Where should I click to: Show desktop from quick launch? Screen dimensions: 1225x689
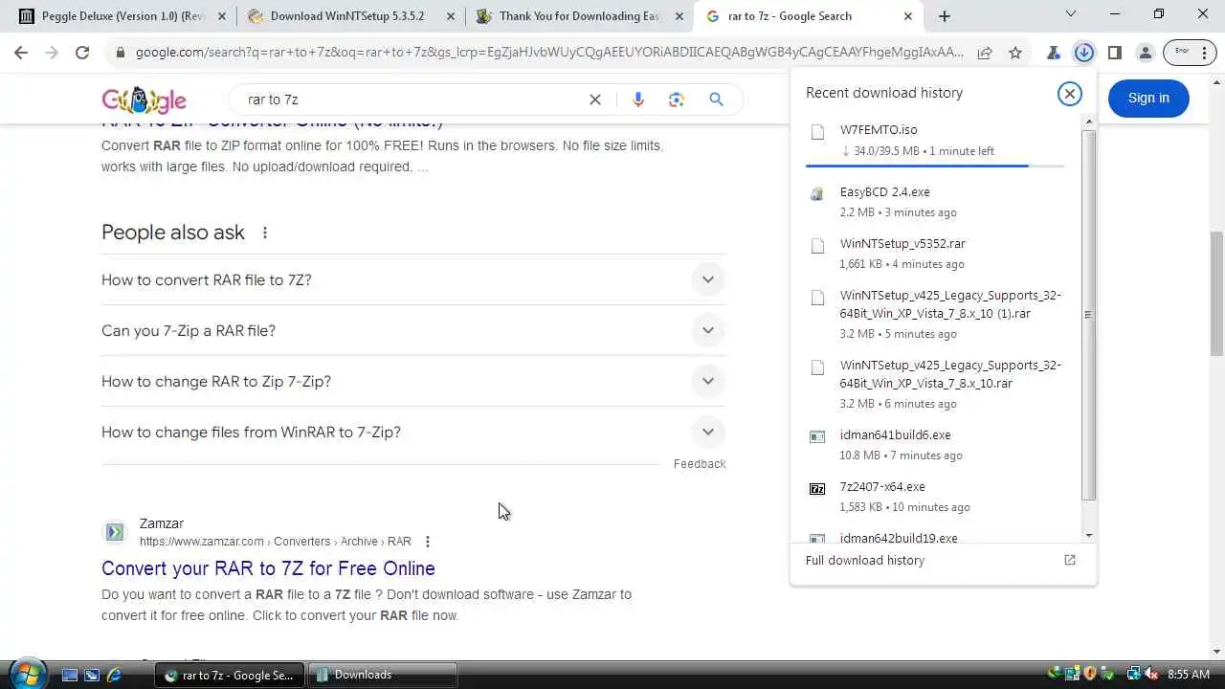point(69,675)
